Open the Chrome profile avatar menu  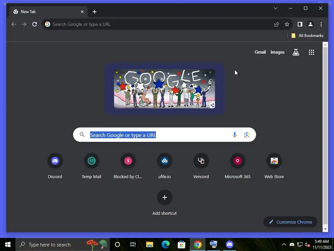click(x=311, y=24)
